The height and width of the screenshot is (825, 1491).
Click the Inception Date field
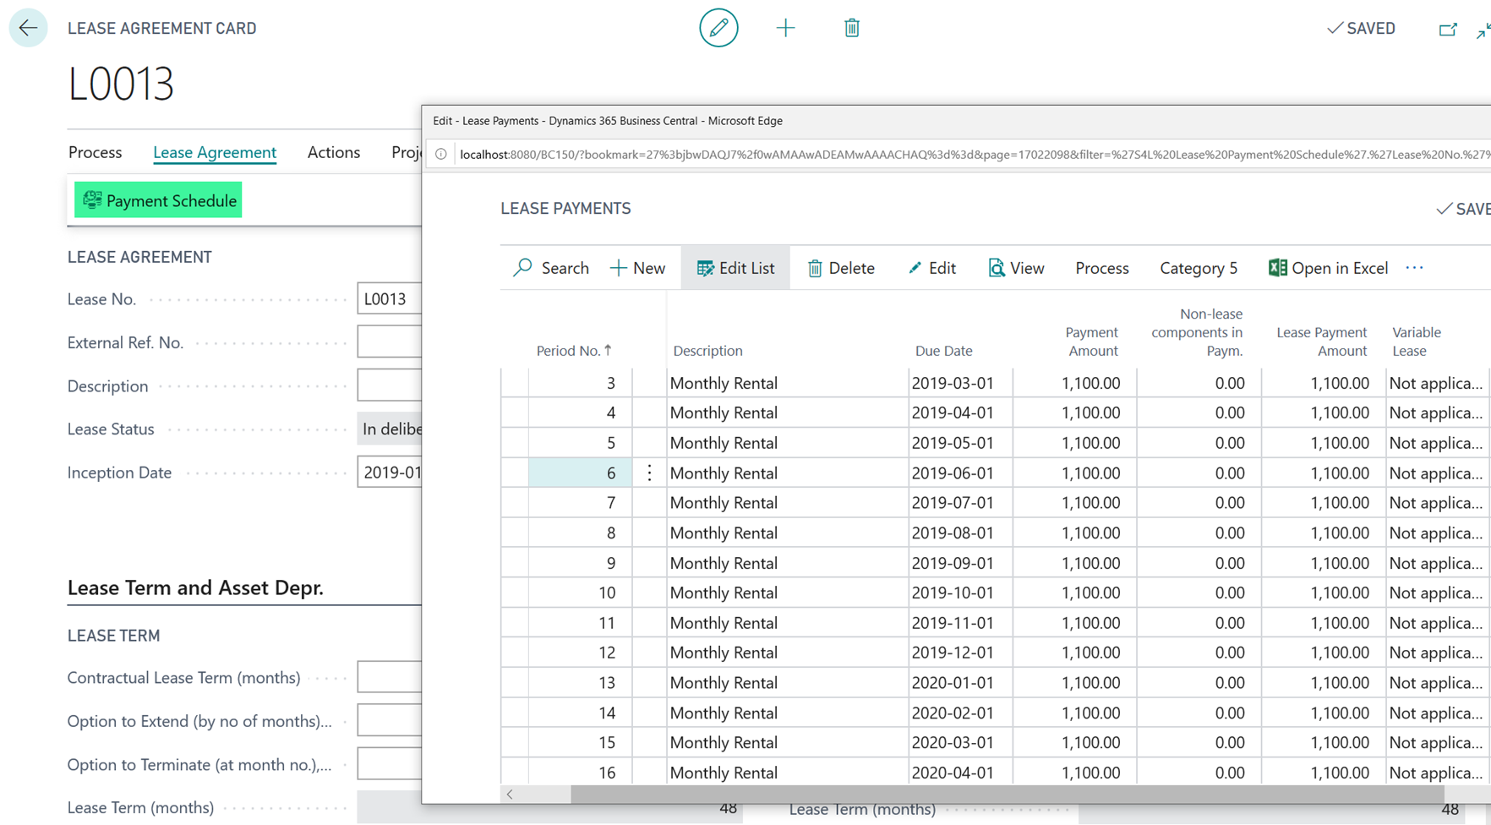pos(390,472)
